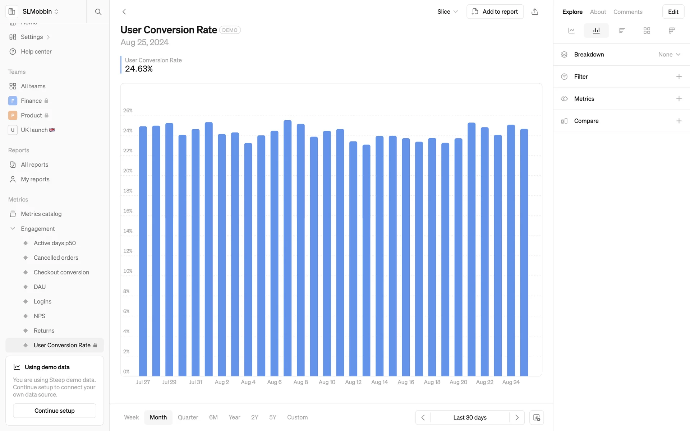
Task: Switch to the About tab
Action: [598, 12]
